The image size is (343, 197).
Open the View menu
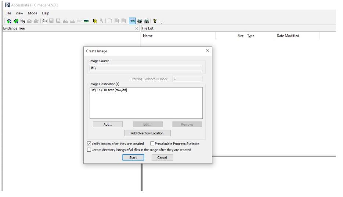[19, 13]
